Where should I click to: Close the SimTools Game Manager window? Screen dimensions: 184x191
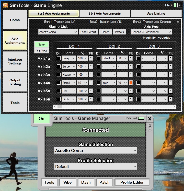tap(150, 119)
